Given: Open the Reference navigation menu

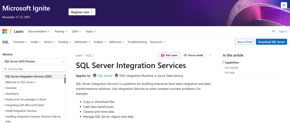Looking at the screenshot, I should click(117, 42).
